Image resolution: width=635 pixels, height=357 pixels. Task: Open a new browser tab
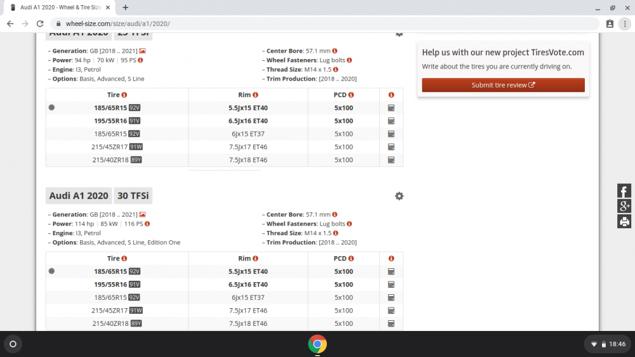(126, 7)
